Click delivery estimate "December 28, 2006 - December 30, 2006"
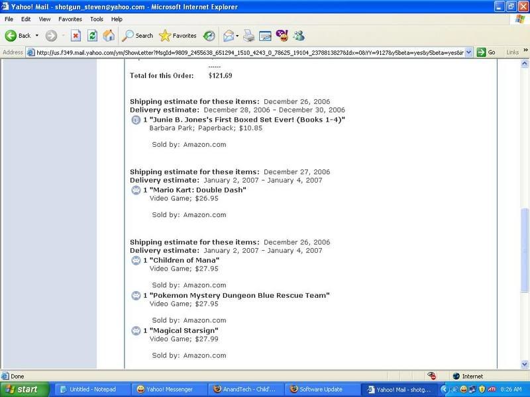The image size is (530, 397). (274, 110)
